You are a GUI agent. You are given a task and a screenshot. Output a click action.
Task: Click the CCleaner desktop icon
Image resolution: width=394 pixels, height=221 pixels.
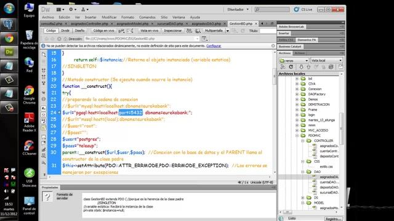pos(29,148)
